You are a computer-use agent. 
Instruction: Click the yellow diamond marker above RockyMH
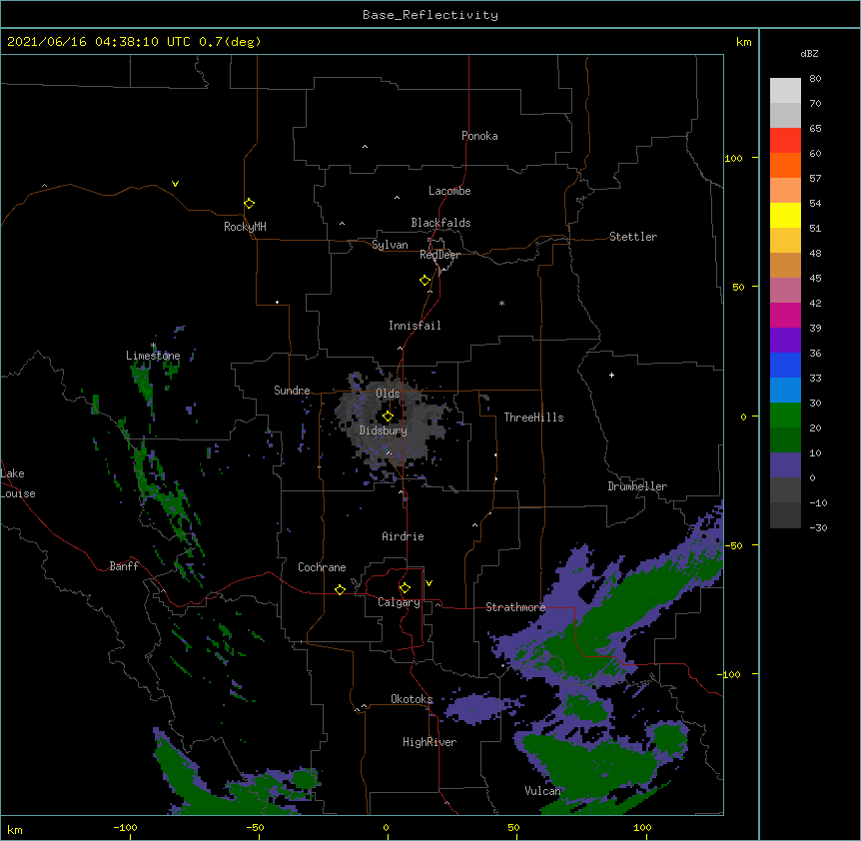tap(249, 204)
